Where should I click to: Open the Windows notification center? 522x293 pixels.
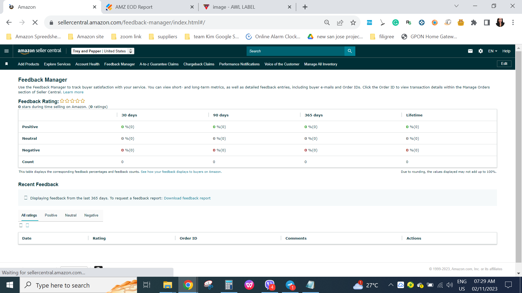508,285
